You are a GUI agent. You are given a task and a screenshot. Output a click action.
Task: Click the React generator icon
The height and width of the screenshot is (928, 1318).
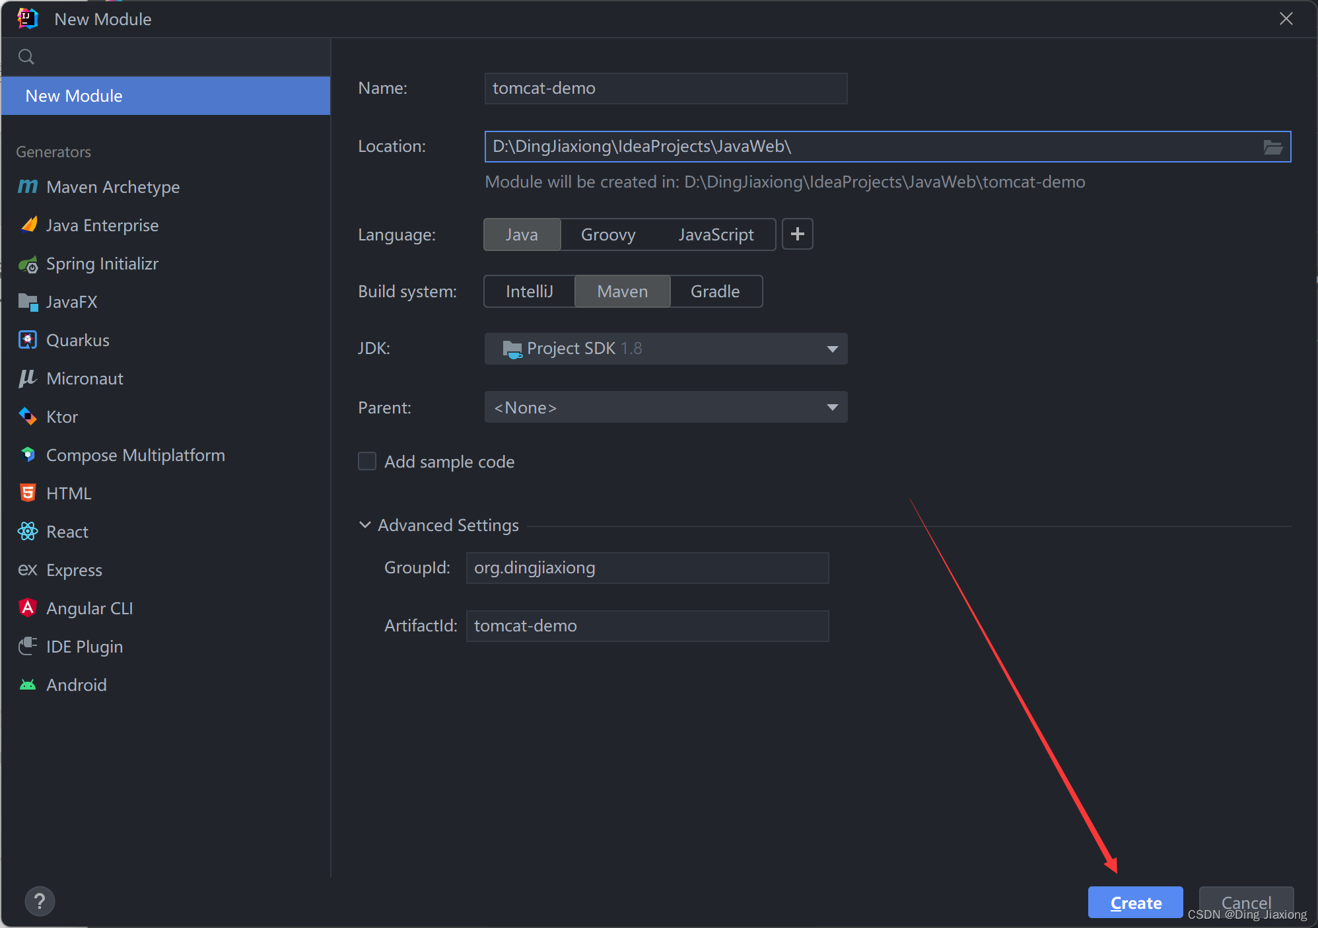coord(28,532)
